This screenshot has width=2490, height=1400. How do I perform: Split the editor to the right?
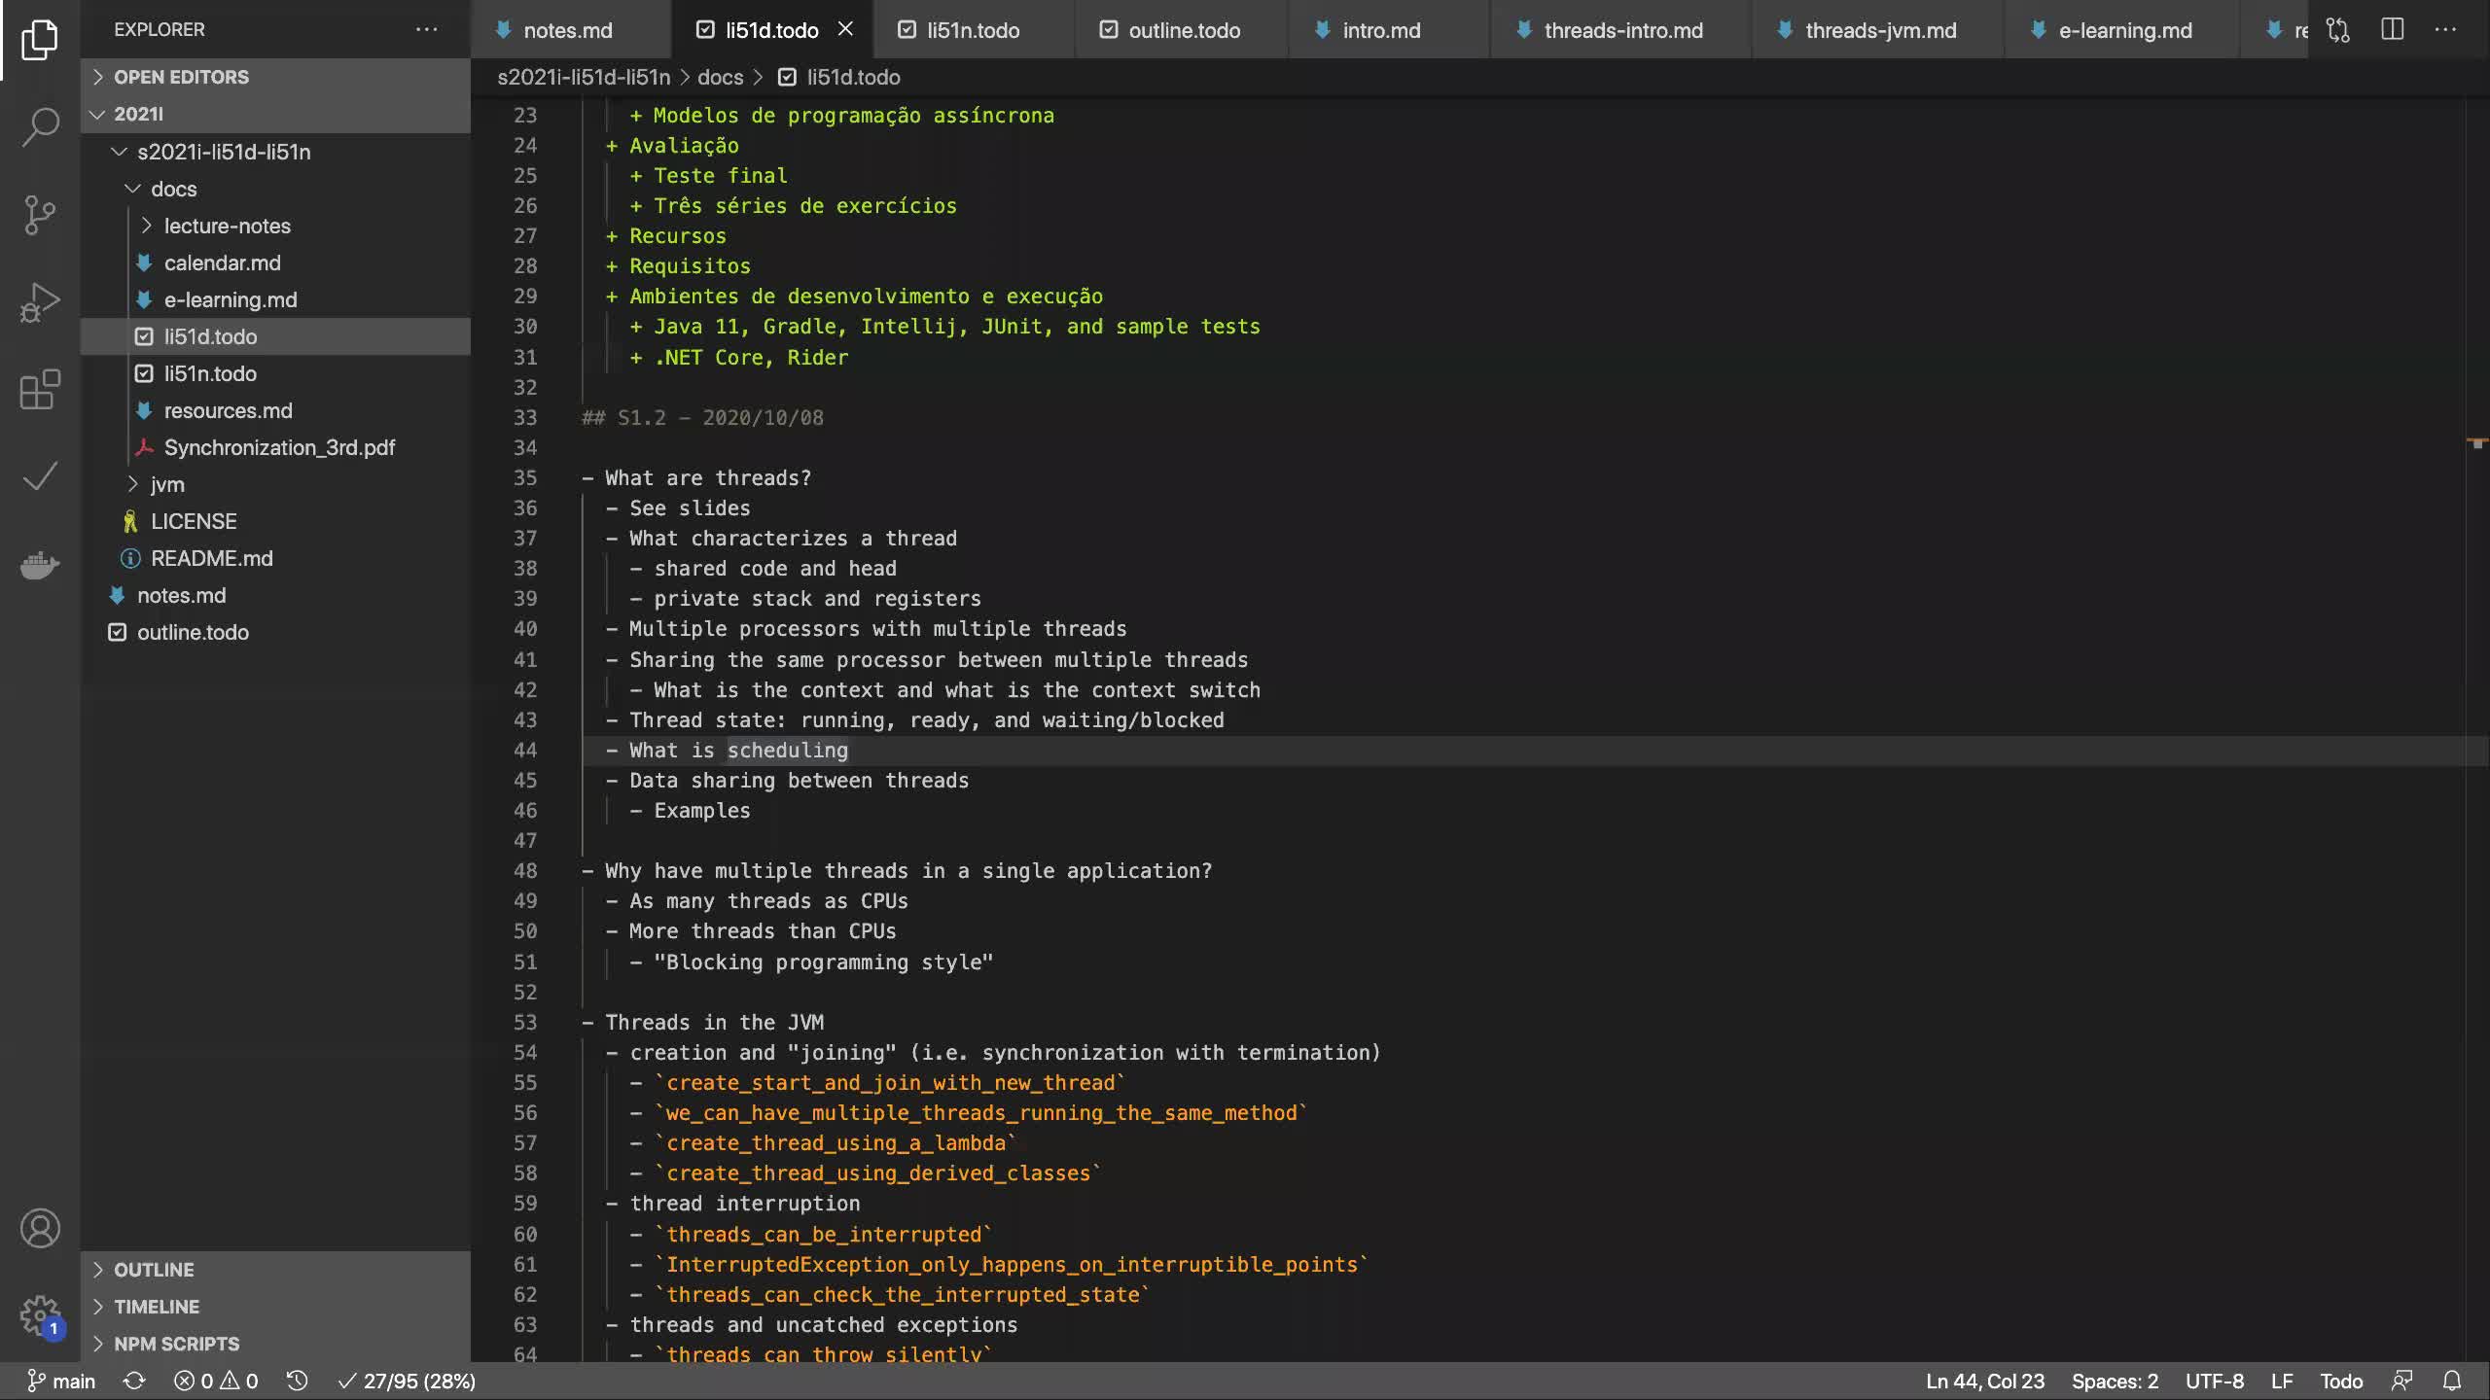(x=2393, y=30)
